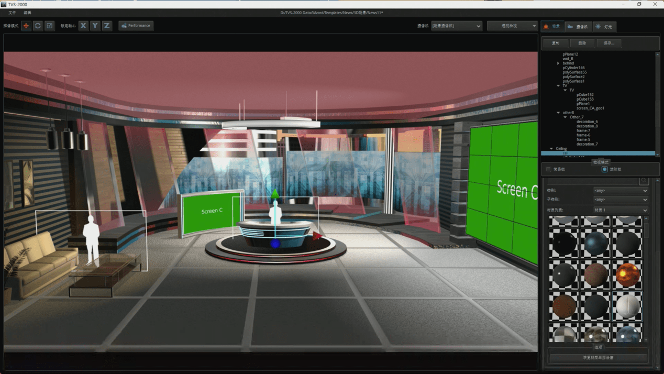Click the 删除 delete button

(x=582, y=43)
